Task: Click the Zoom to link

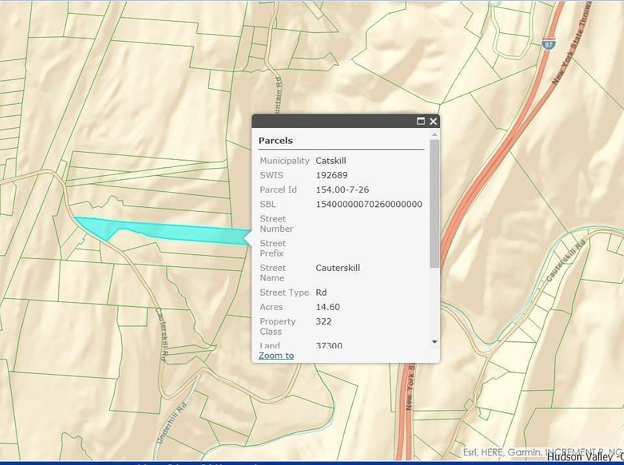Action: [276, 355]
